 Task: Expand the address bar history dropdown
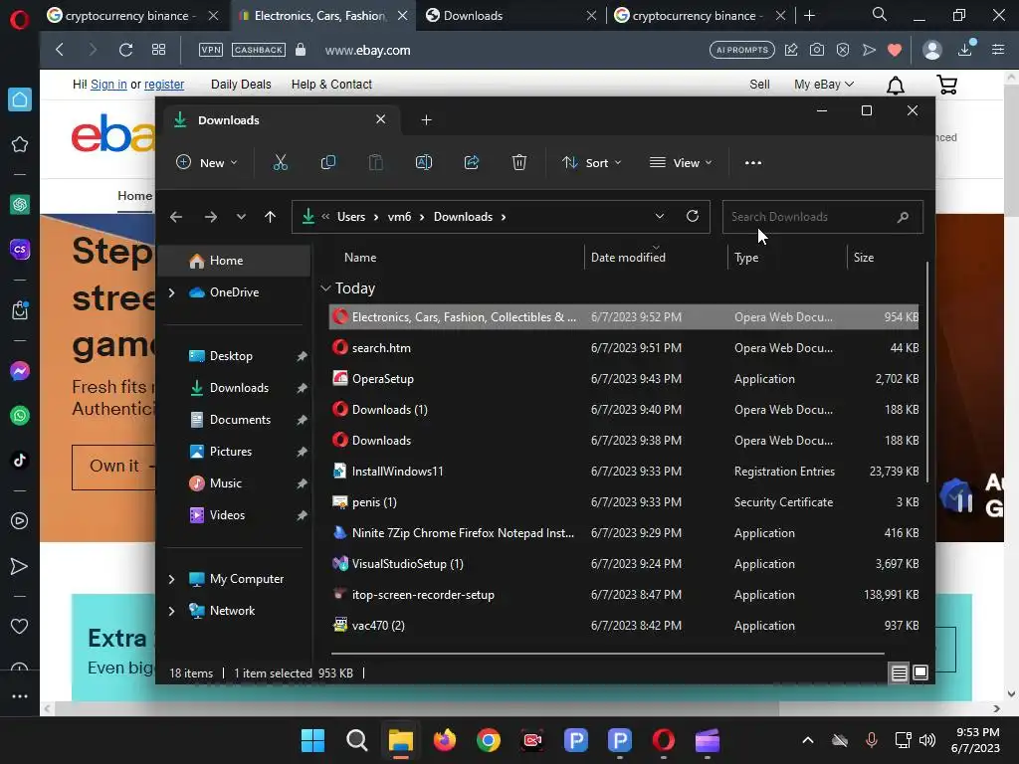[659, 216]
